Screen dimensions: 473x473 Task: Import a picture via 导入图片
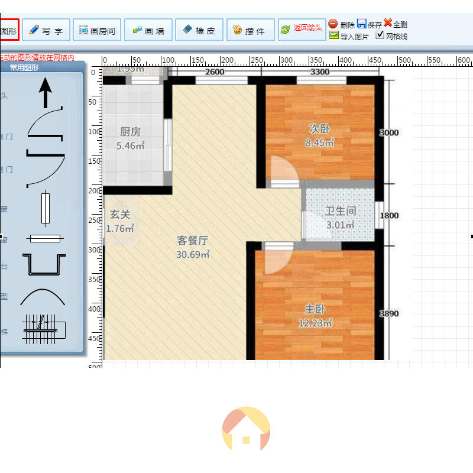pos(349,36)
